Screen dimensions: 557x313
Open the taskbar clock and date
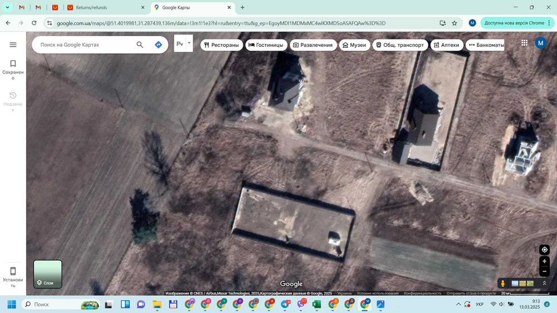pyautogui.click(x=529, y=304)
